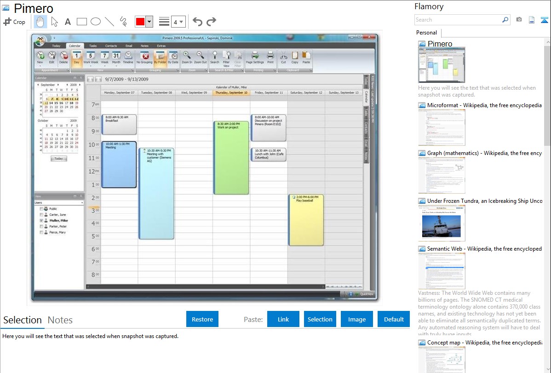Select the straight line tool
Viewport: 551px width, 373px height.
point(109,22)
